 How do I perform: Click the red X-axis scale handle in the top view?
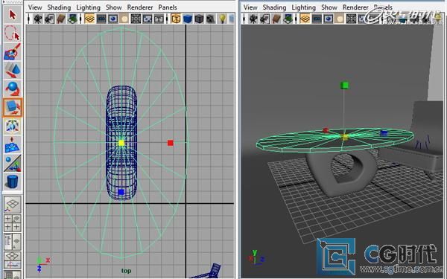coord(171,143)
